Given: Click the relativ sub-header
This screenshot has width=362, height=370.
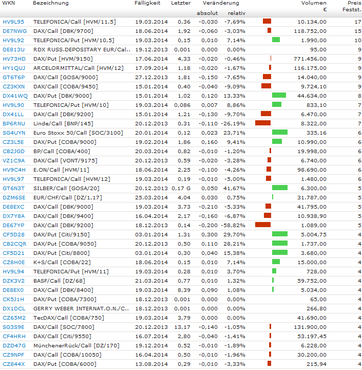Looking at the screenshot, I should pyautogui.click(x=237, y=13).
